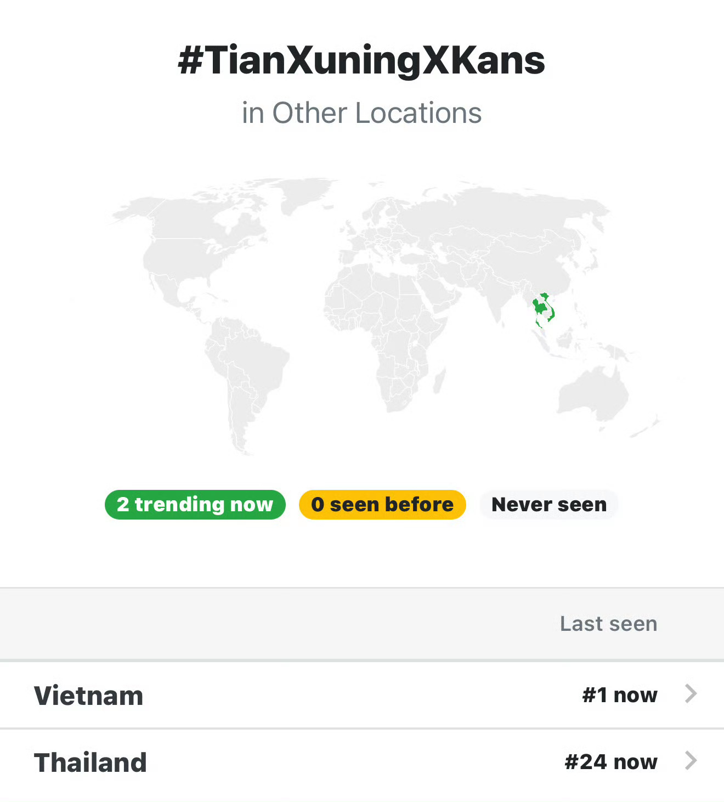Click the '#1 now' rank for Vietnam
This screenshot has height=802, width=724.
(619, 695)
